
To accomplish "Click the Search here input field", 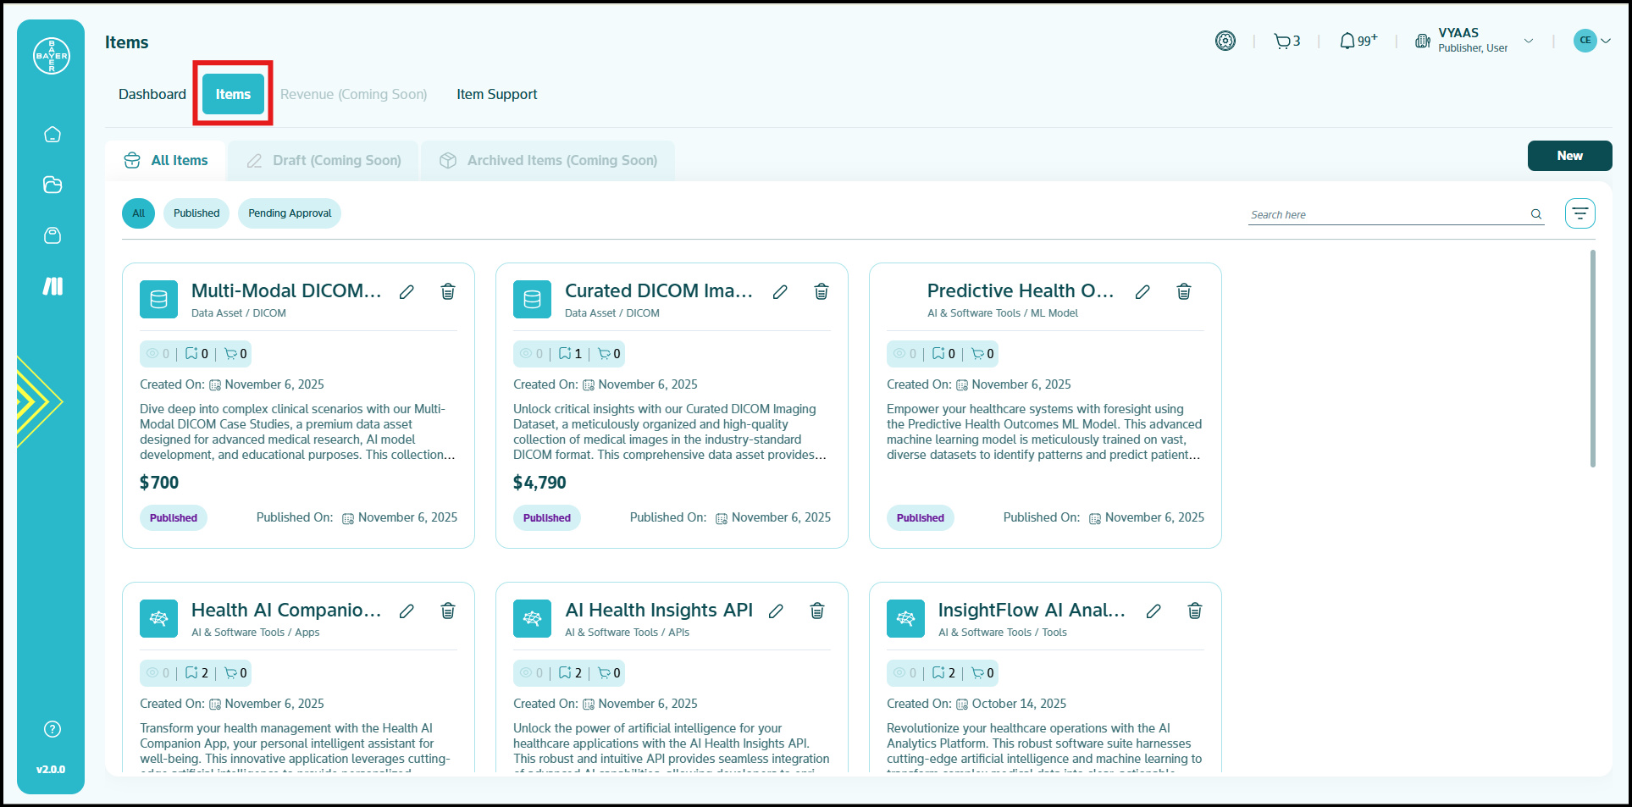I will [1387, 214].
